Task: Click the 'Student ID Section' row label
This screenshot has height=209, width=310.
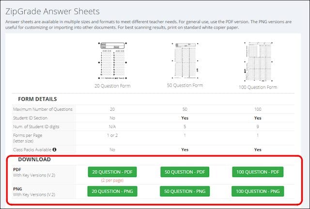Action: tap(30, 118)
